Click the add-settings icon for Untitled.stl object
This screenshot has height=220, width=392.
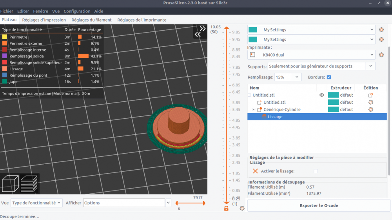[x=370, y=95]
